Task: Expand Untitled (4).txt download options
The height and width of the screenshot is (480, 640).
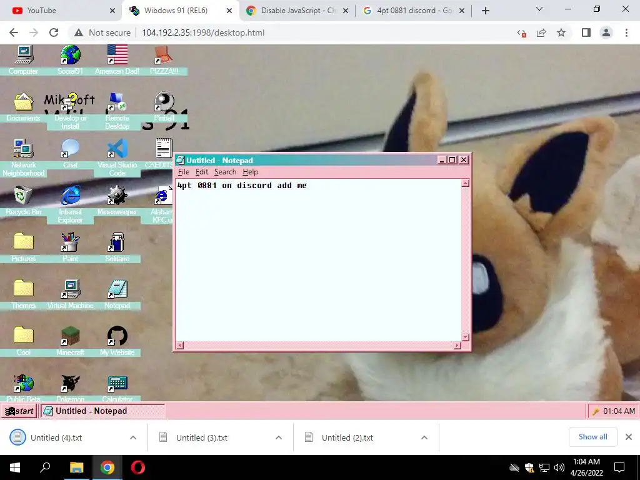Action: point(133,437)
